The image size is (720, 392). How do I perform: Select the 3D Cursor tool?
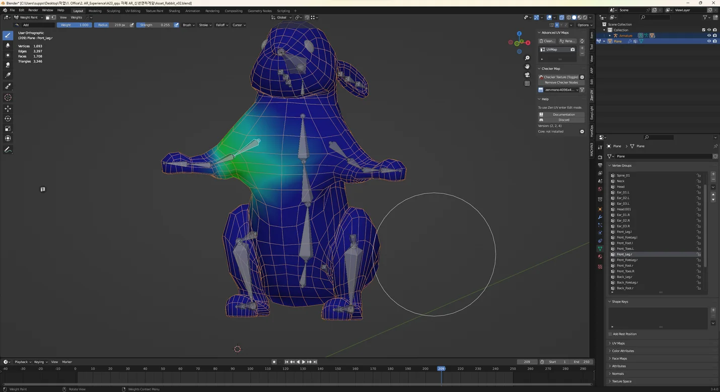click(8, 97)
